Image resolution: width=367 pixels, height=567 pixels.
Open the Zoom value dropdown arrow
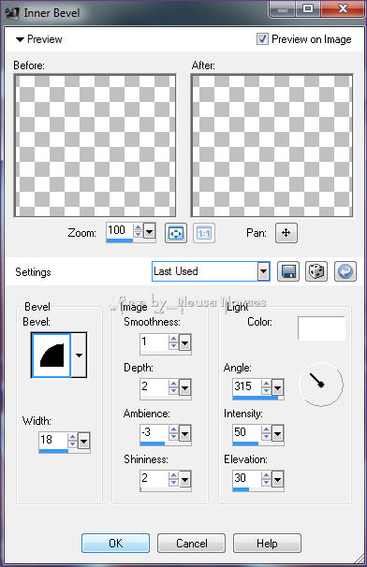tap(149, 231)
